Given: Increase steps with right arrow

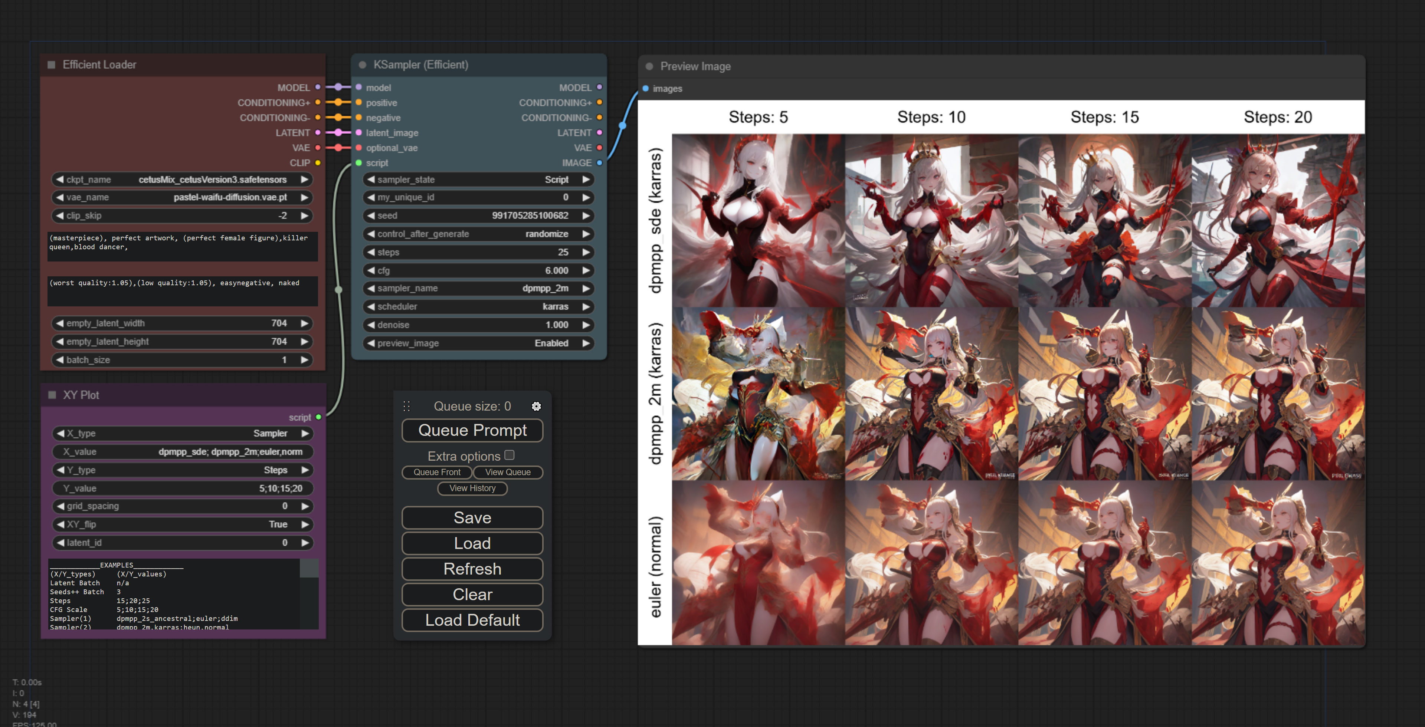Looking at the screenshot, I should click(x=586, y=252).
